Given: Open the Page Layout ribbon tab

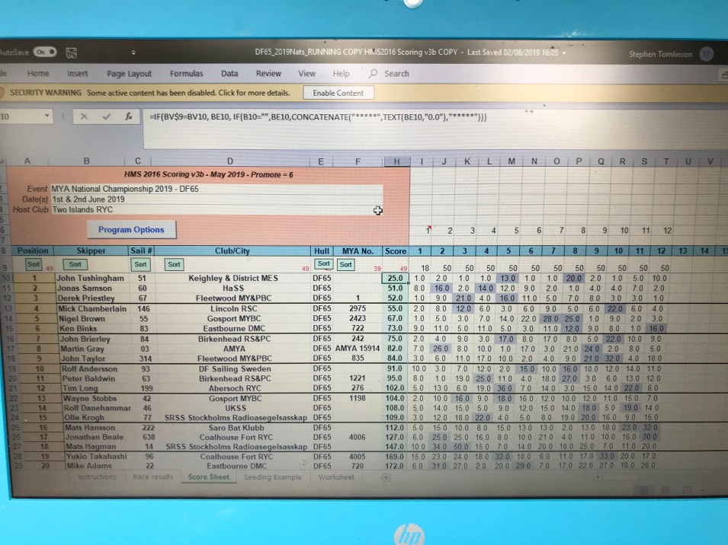Looking at the screenshot, I should pos(129,74).
